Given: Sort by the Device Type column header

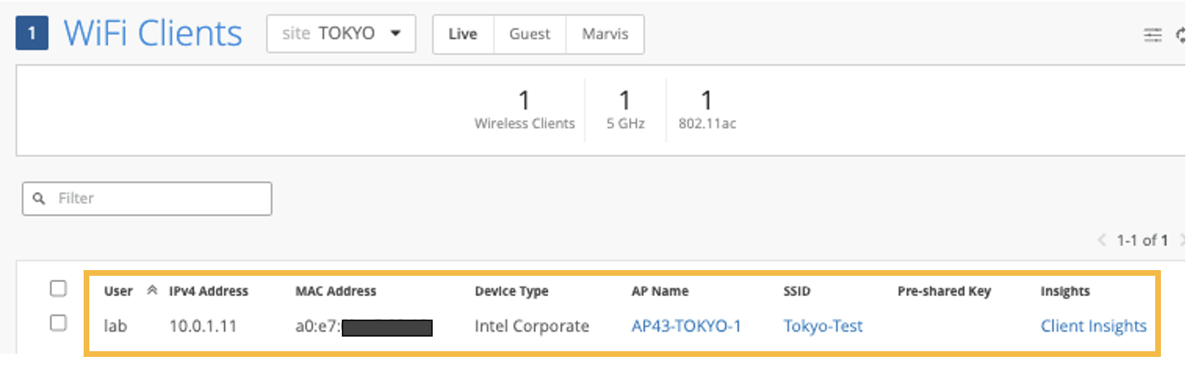Looking at the screenshot, I should 511,291.
